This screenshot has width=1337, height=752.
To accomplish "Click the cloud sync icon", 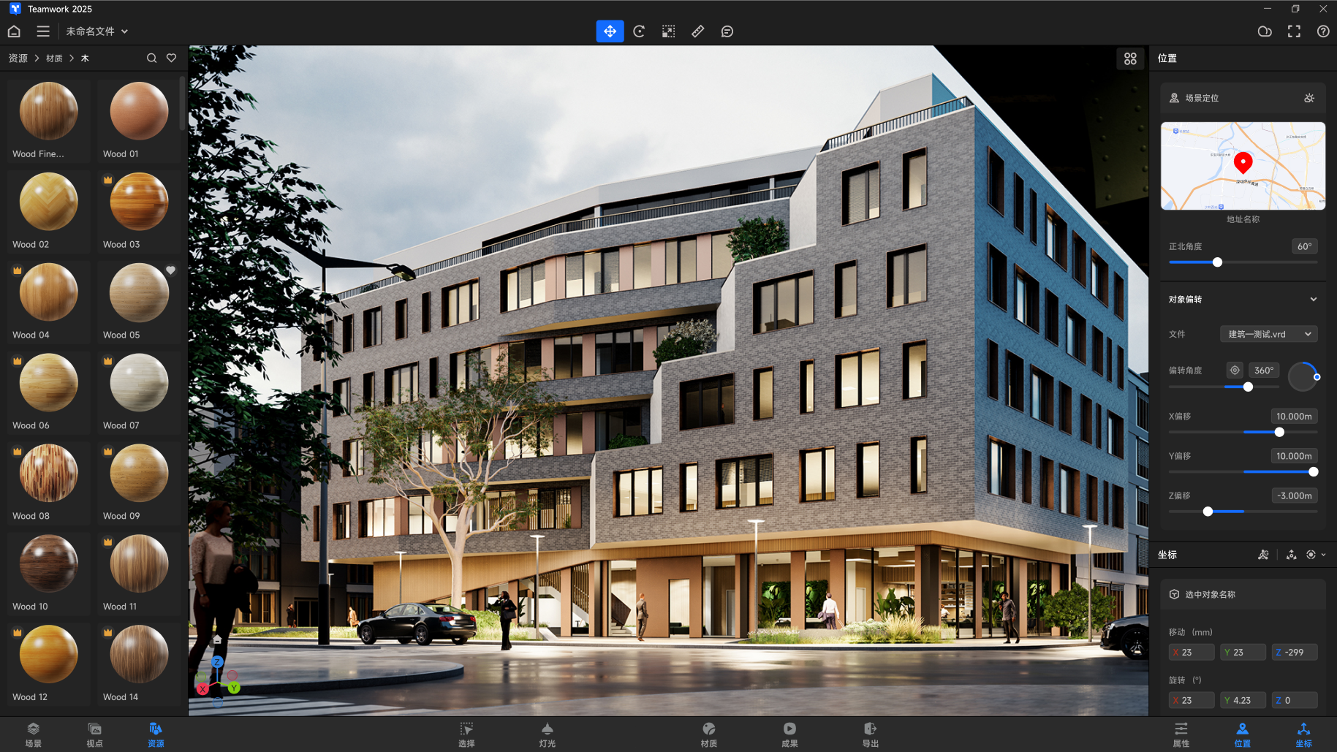I will tap(1265, 31).
